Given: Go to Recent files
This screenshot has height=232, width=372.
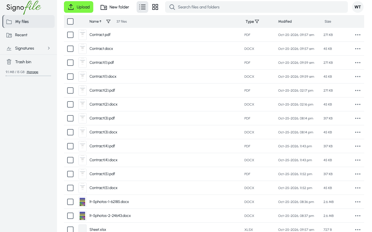Looking at the screenshot, I should click(28, 35).
